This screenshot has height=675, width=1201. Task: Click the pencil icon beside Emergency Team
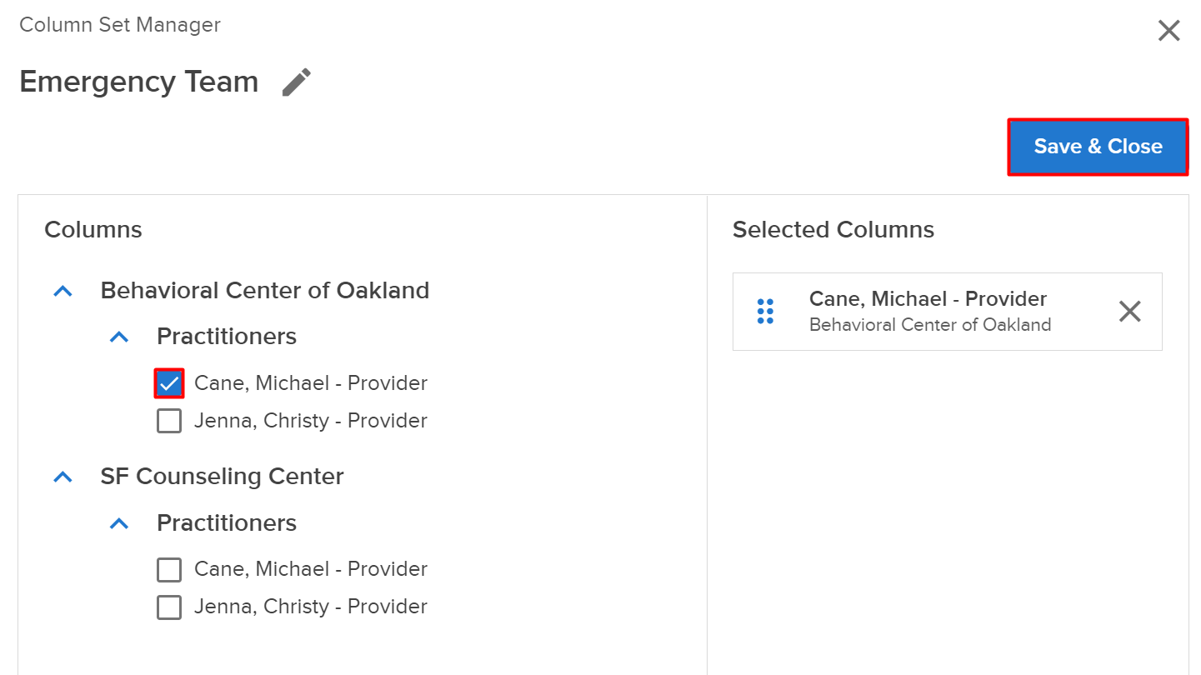tap(297, 82)
